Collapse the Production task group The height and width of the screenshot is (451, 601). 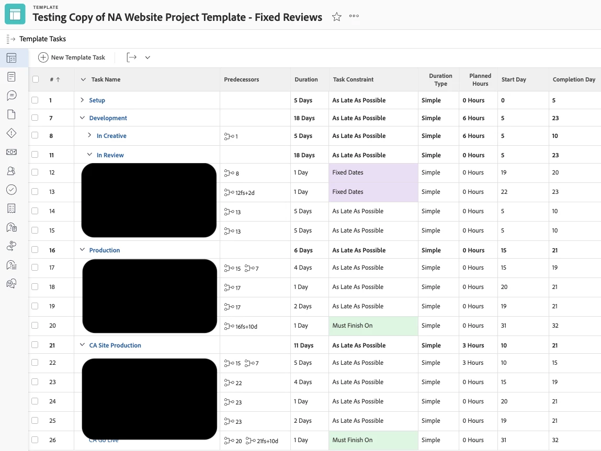82,250
